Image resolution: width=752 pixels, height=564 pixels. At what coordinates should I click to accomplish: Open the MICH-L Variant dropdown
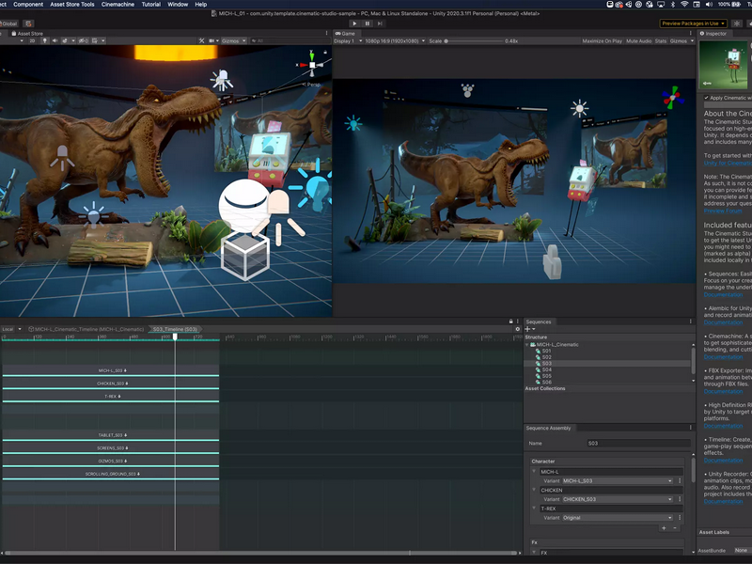coord(618,480)
